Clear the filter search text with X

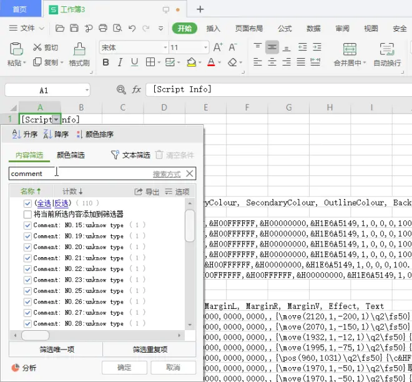pyautogui.click(x=189, y=174)
